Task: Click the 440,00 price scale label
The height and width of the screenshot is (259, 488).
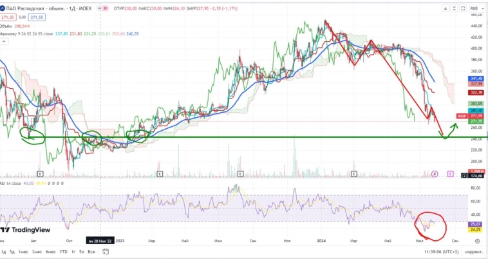Action: (476, 26)
